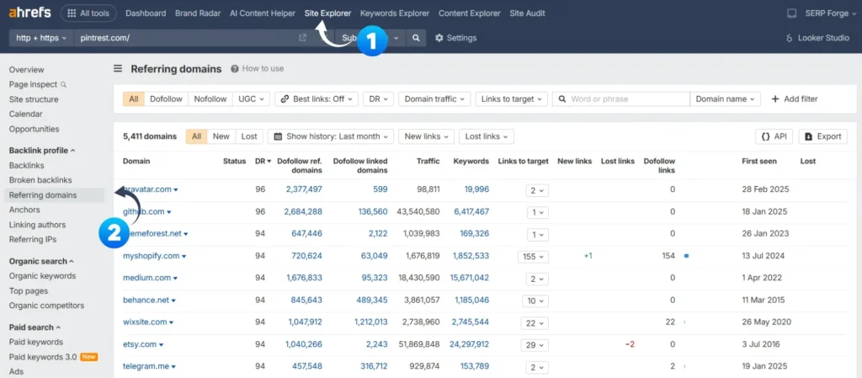Viewport: 862px width, 378px height.
Task: Open Brand Radar
Action: coord(198,13)
